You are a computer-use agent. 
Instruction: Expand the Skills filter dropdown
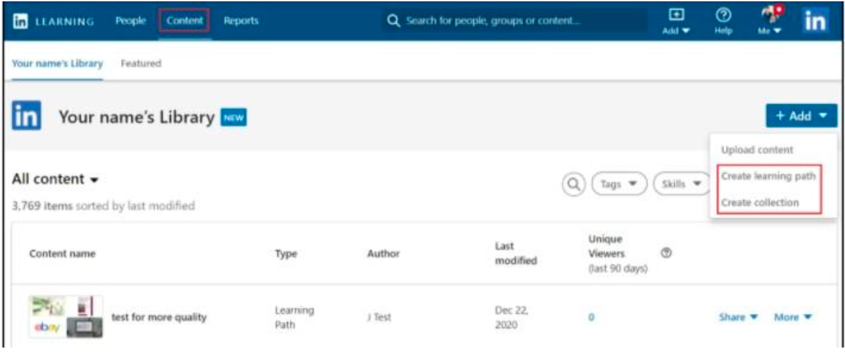point(681,184)
